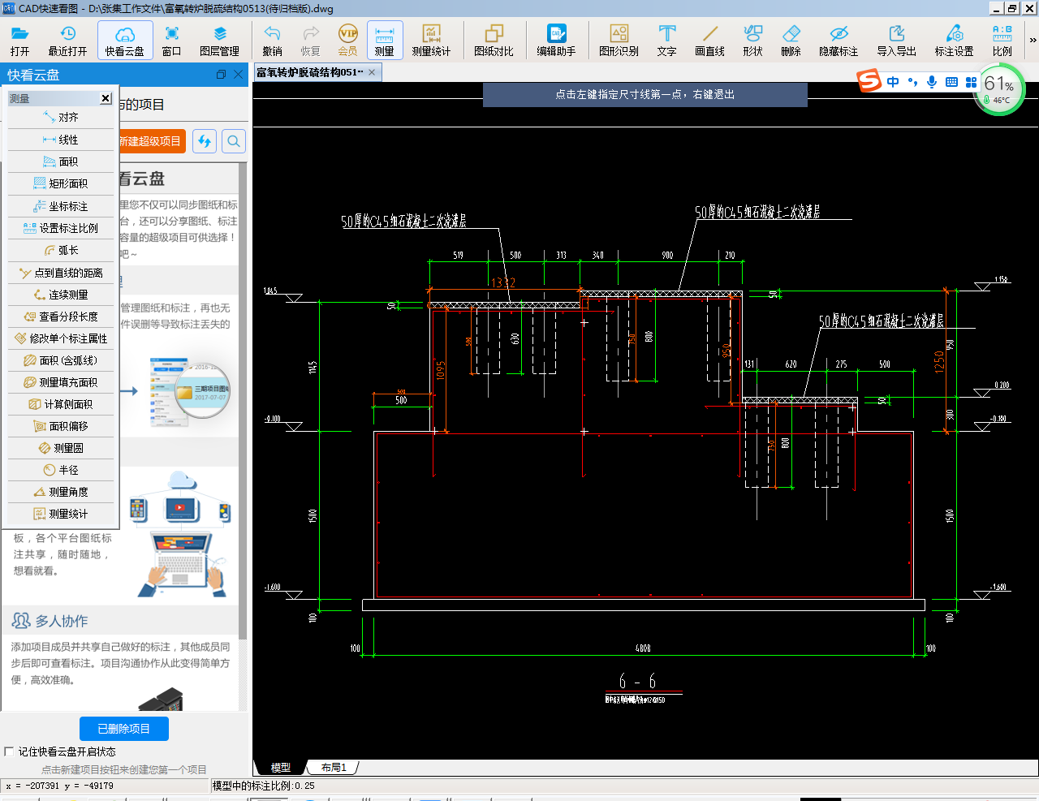
Task: Choose 连续测量 continuous measurement
Action: tap(63, 295)
